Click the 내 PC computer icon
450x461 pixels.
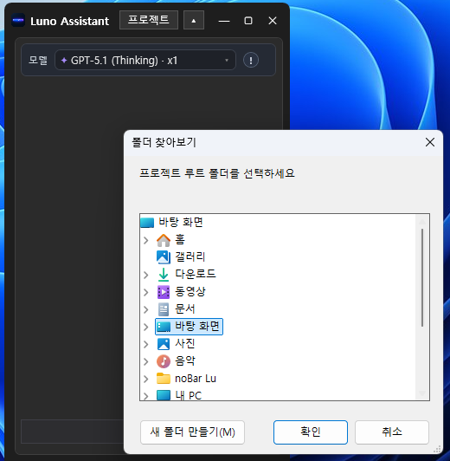[x=164, y=395]
